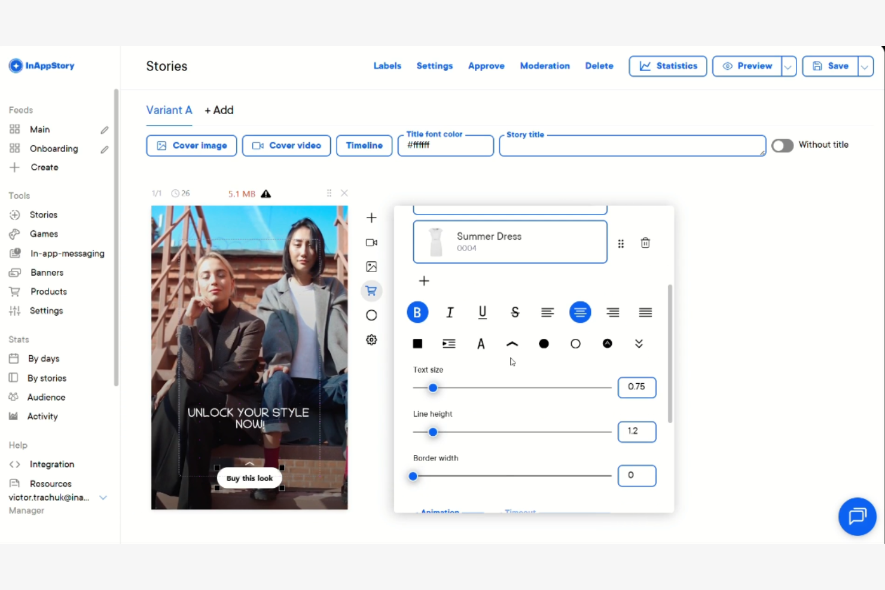Click the text color A icon in formatting row
This screenshot has height=590, width=885.
click(481, 343)
